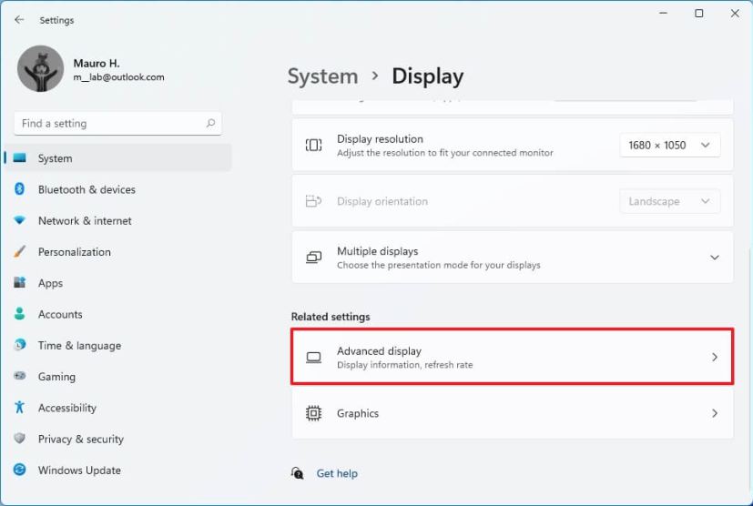753x506 pixels.
Task: Click the Privacy & security shield icon
Action: click(x=19, y=439)
